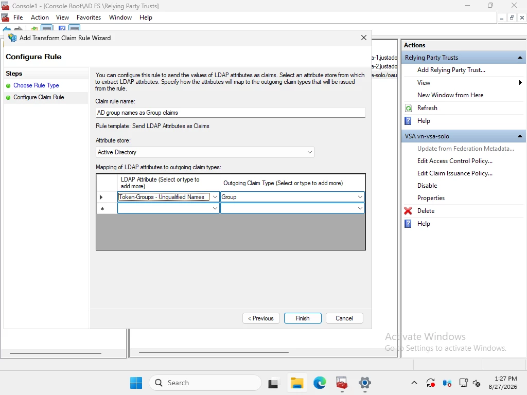This screenshot has width=527, height=395.
Task: Click the MMC console toolbox icon in title bar
Action: click(x=5, y=6)
